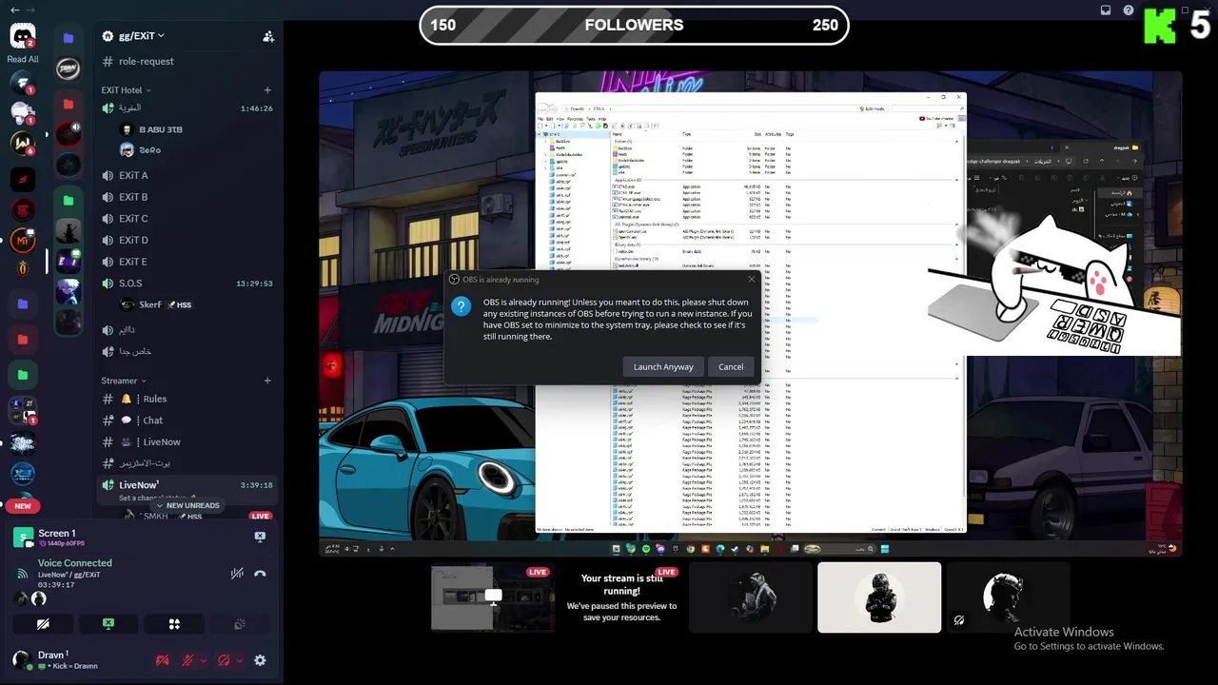Select the live stream preview thumbnail
The image size is (1218, 685).
coord(492,597)
